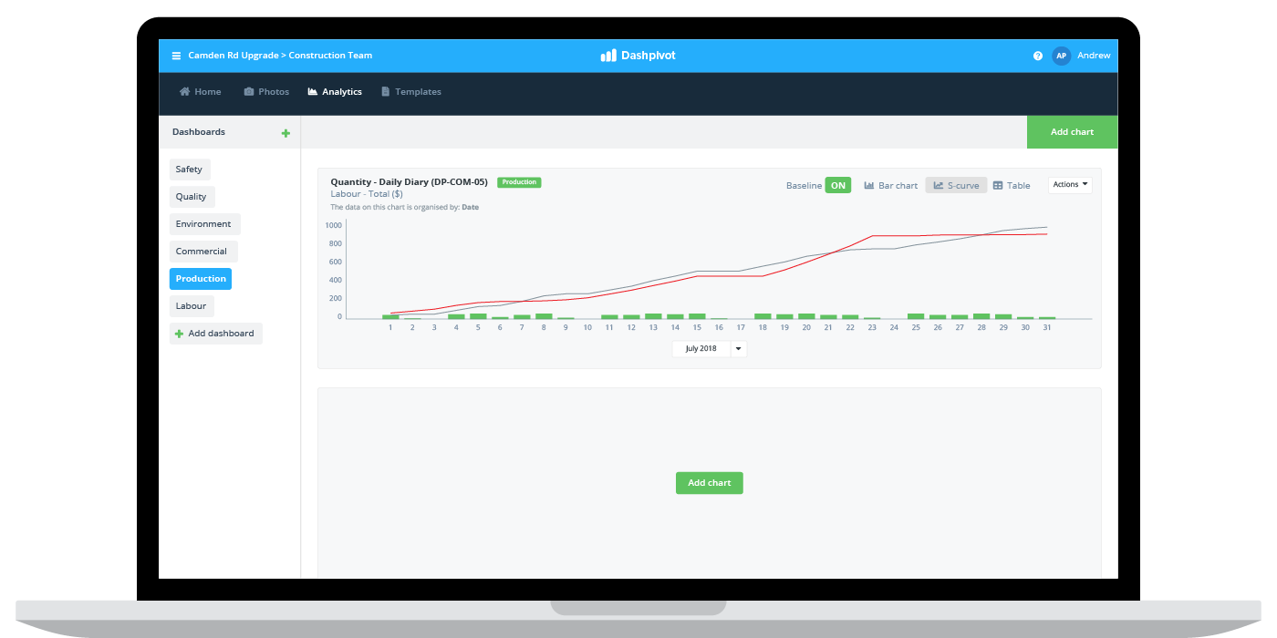Click the Dashpivot logo
This screenshot has height=638, width=1277.
638,56
